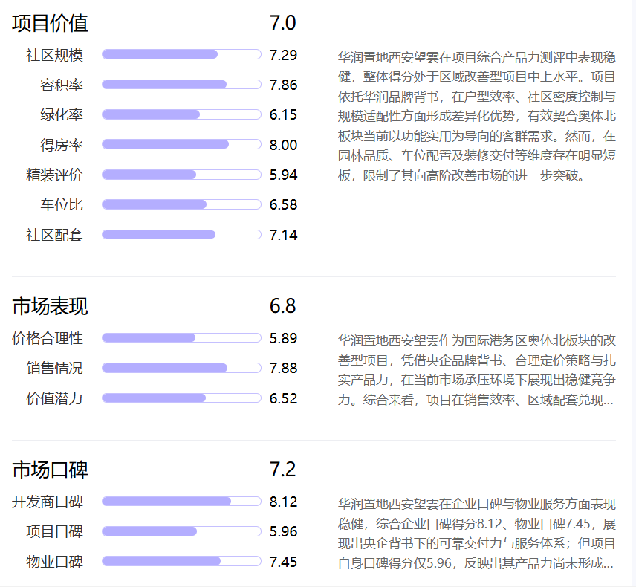Click the 7.0 overall score for 项目价值
The image size is (636, 587).
pos(283,23)
